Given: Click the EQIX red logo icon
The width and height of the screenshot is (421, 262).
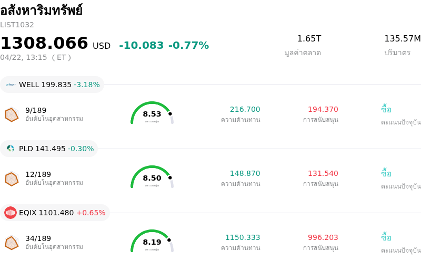Looking at the screenshot, I should [x=11, y=213].
